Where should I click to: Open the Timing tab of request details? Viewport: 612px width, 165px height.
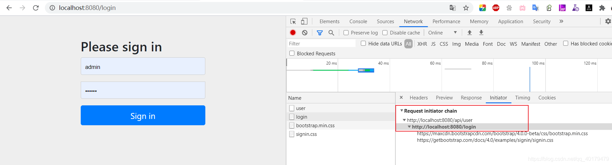[523, 98]
